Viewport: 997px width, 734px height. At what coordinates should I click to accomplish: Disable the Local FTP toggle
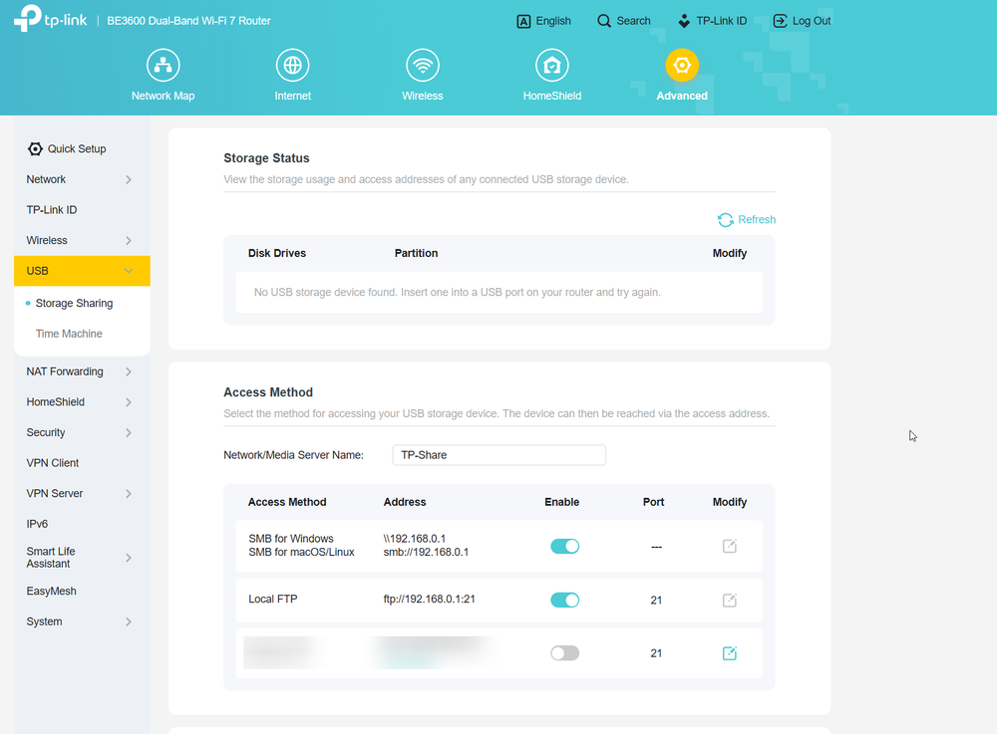(564, 600)
